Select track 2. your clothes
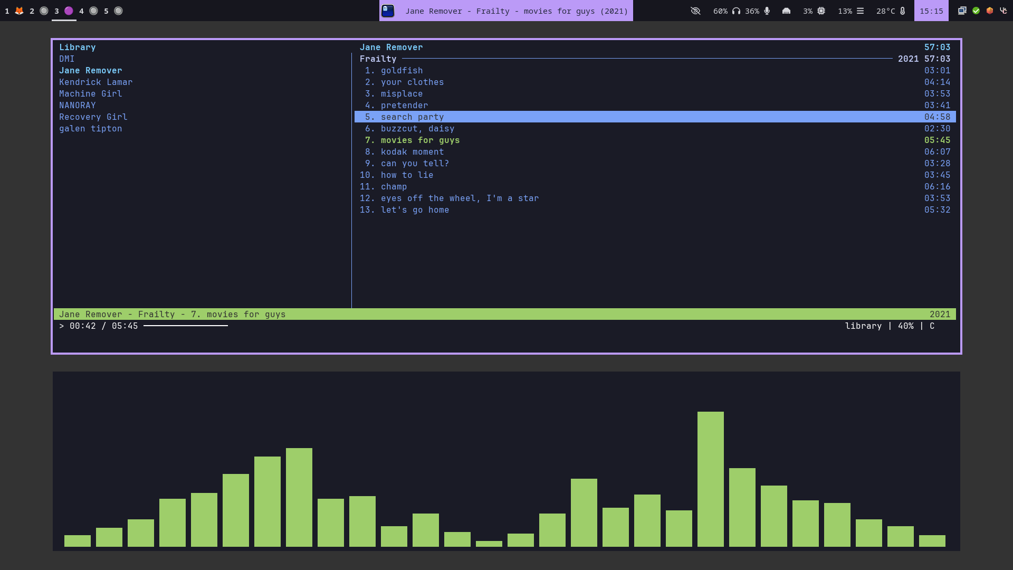Screen dimensions: 1013x570 click(655, 82)
